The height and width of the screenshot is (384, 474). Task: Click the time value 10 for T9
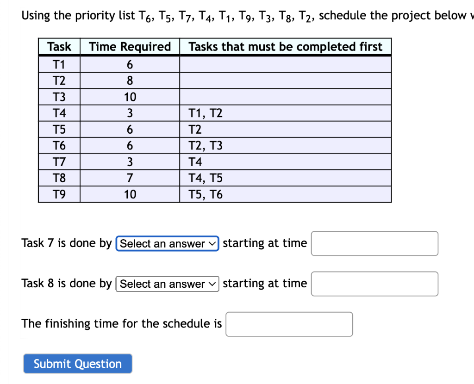(x=130, y=194)
